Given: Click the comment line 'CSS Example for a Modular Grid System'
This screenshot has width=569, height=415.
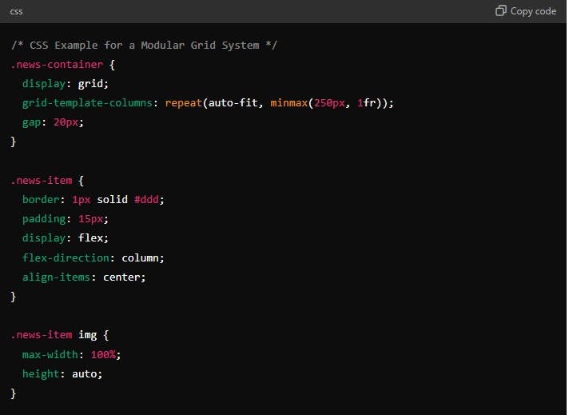Looking at the screenshot, I should click(x=144, y=45).
